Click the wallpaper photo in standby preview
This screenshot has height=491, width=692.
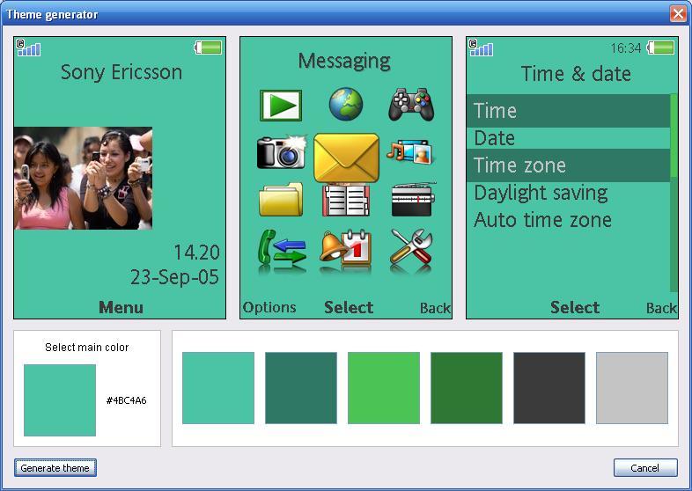click(x=83, y=179)
